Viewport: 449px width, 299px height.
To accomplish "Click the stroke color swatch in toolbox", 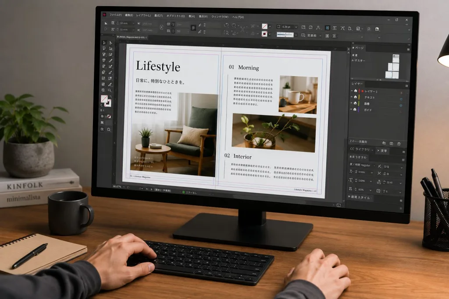I will [x=108, y=104].
